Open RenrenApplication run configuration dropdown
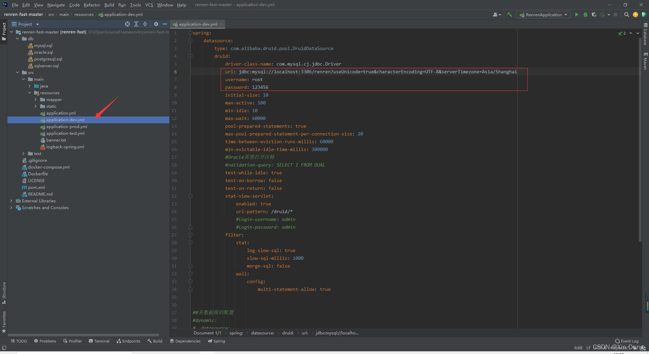Screen dimensions: 649x354 coord(544,15)
